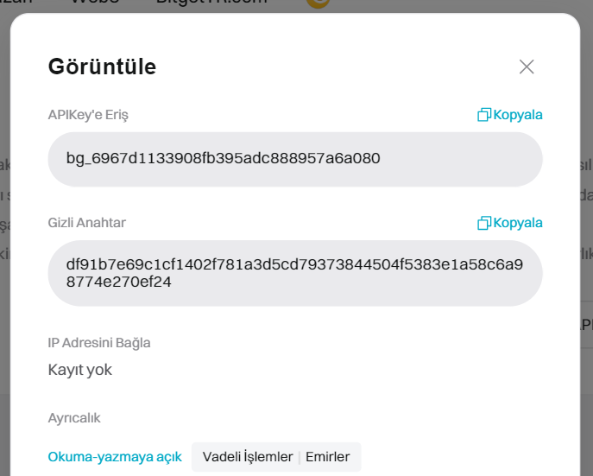The image size is (593, 476).
Task: Click the copy icon beside APIKey'e Eriş
Action: pyautogui.click(x=484, y=115)
